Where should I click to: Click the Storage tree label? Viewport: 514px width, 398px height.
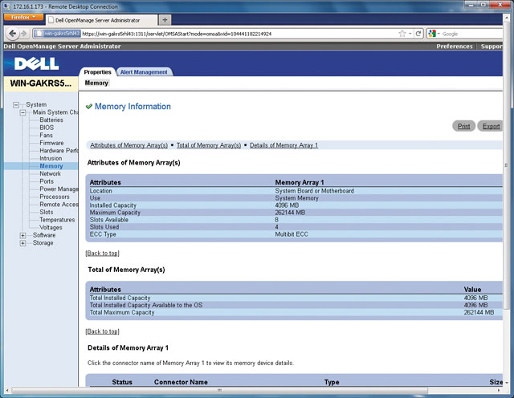click(x=43, y=242)
